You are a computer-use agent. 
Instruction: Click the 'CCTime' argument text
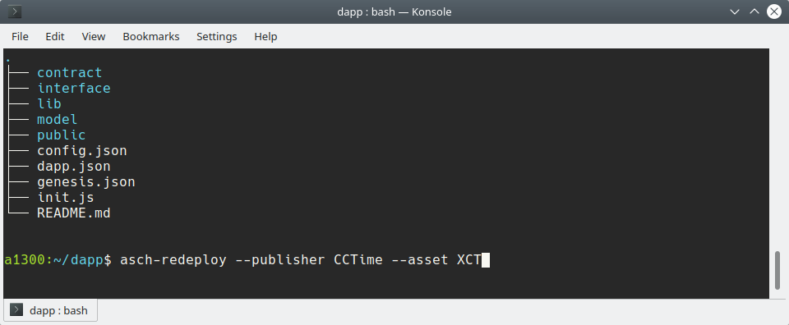click(358, 260)
